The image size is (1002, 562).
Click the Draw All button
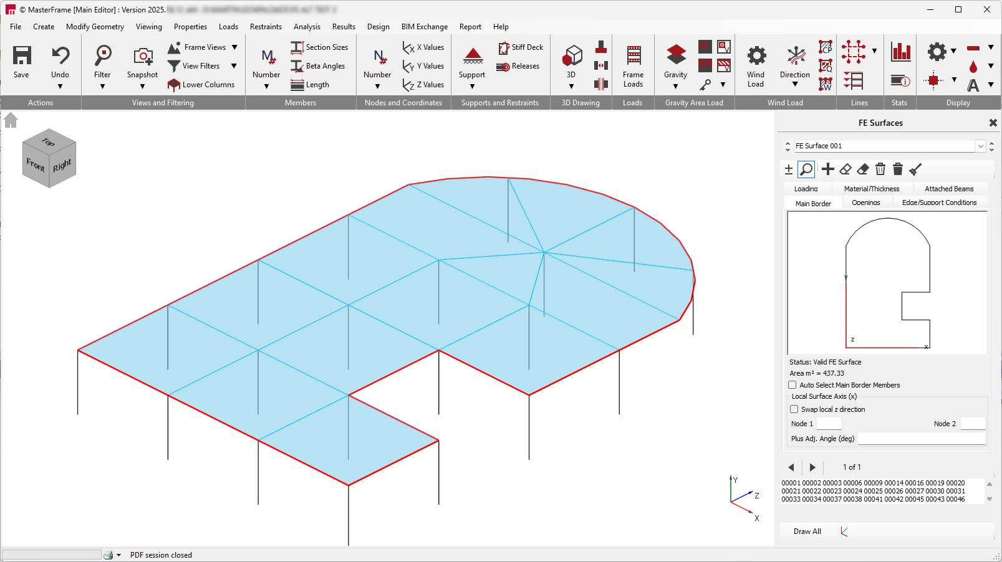coord(807,531)
